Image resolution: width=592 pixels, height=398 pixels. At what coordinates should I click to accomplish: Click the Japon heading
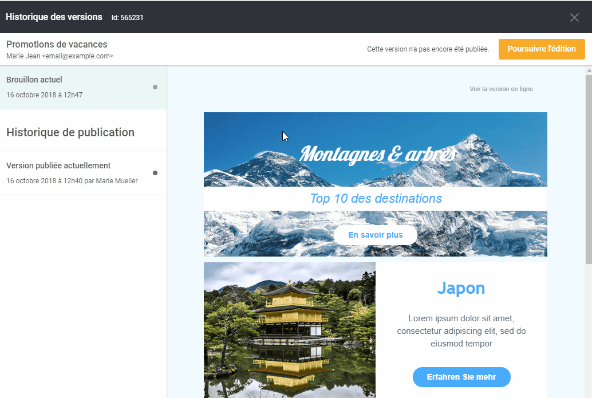pos(461,288)
